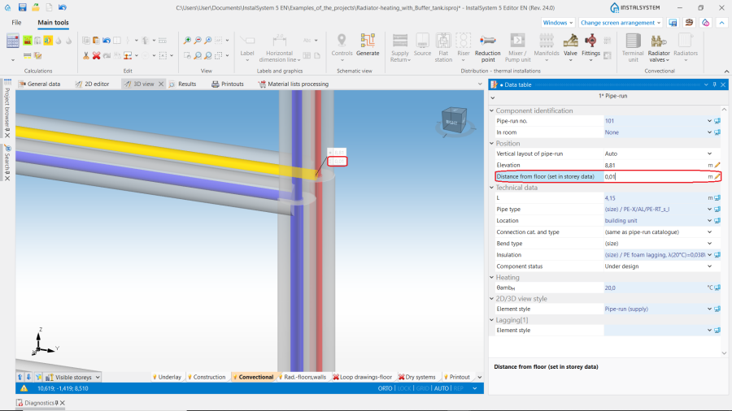Open the Pipe type dropdown
The height and width of the screenshot is (411, 732).
tap(710, 210)
